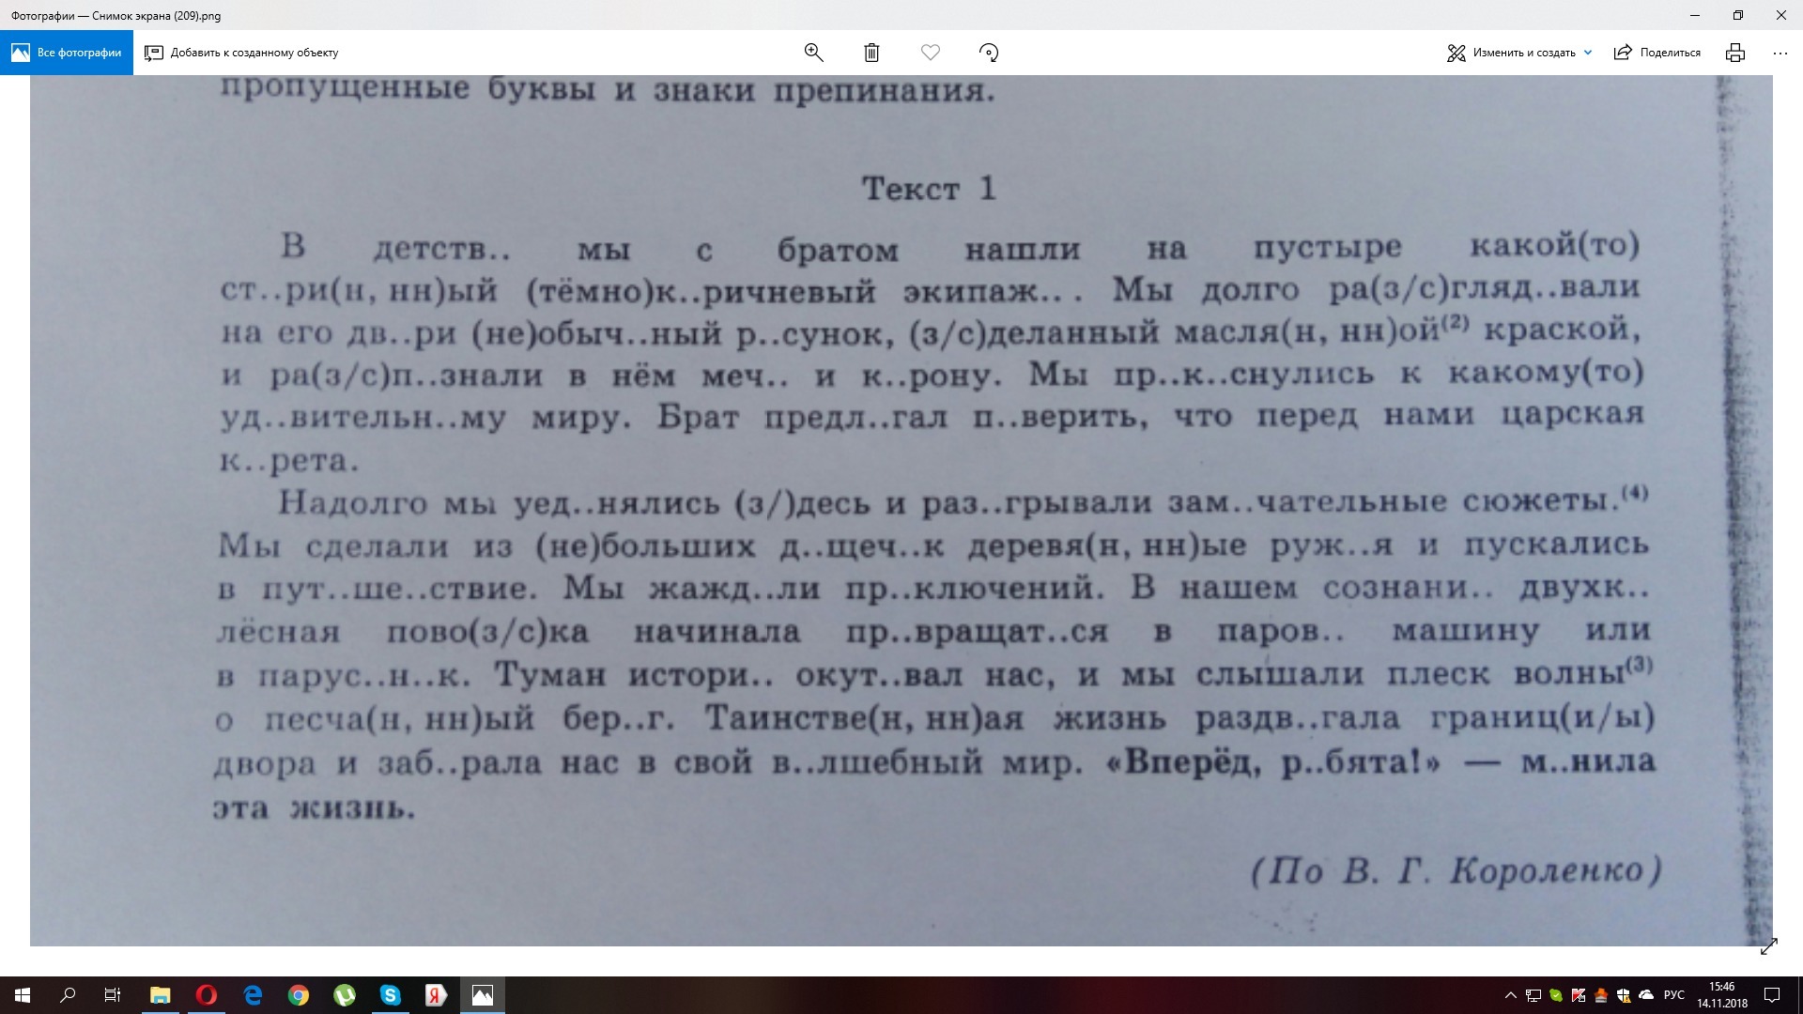This screenshot has height=1014, width=1803.
Task: Switch РУС keyboard language indicator
Action: tap(1673, 995)
